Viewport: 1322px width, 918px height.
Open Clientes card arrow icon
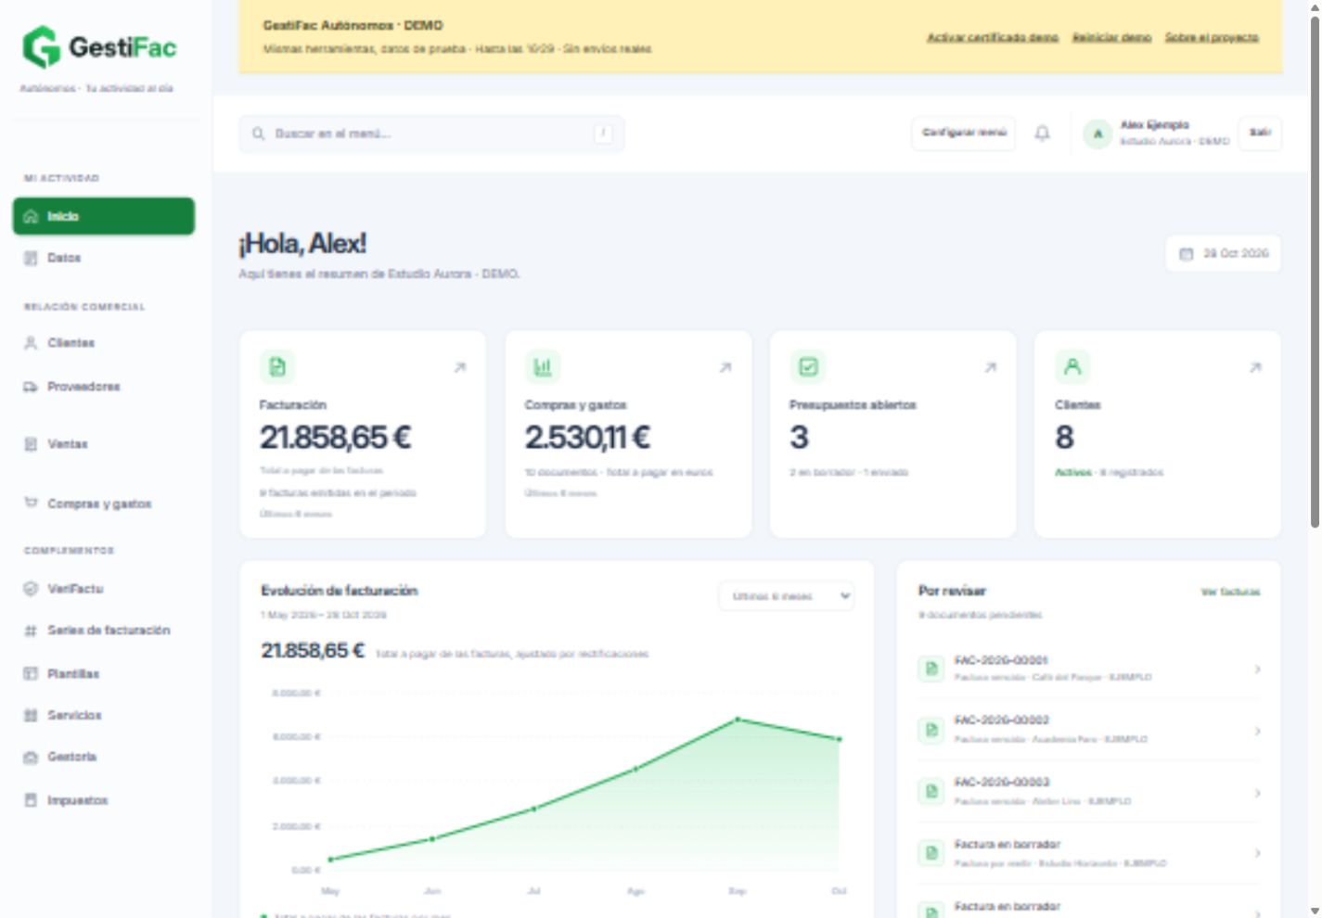tap(1255, 368)
